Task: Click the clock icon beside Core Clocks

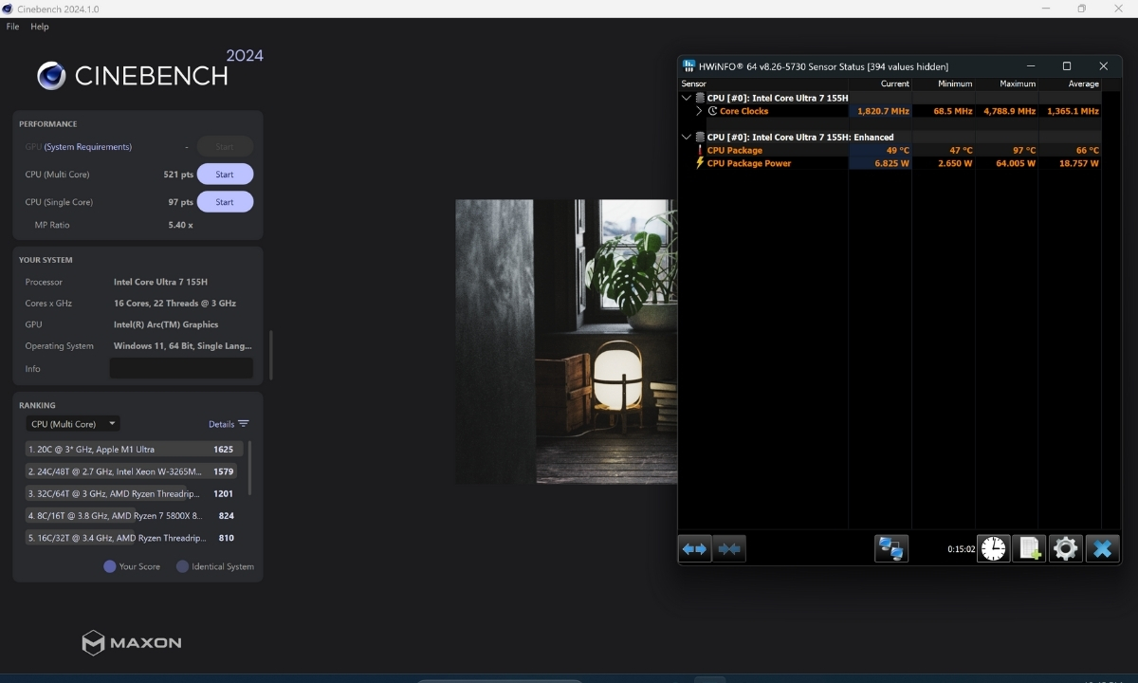Action: pos(712,111)
